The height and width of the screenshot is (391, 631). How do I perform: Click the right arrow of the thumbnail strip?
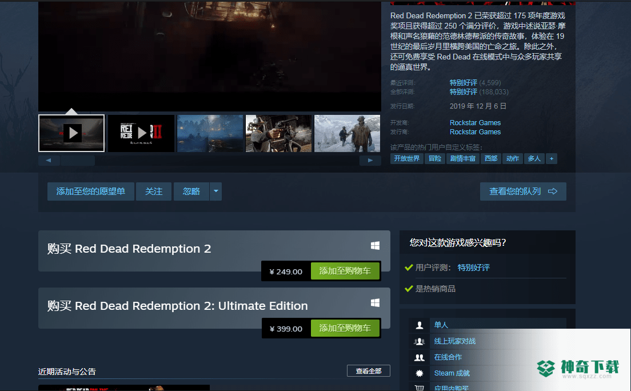pyautogui.click(x=370, y=160)
